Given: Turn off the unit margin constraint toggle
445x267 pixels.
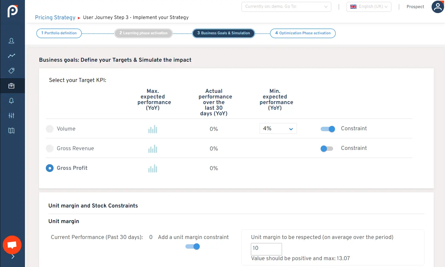Looking at the screenshot, I should point(193,246).
